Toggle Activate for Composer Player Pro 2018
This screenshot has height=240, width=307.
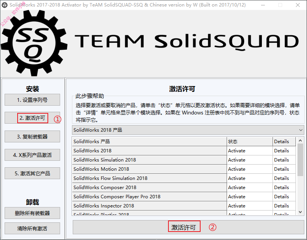tap(250, 197)
